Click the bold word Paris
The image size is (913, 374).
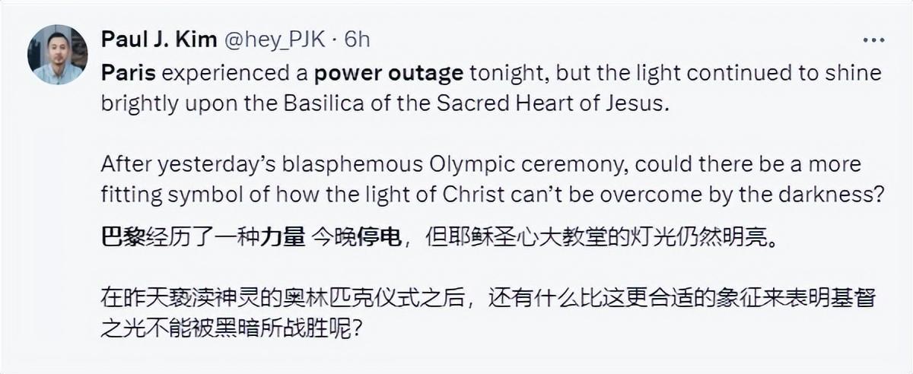coord(127,74)
